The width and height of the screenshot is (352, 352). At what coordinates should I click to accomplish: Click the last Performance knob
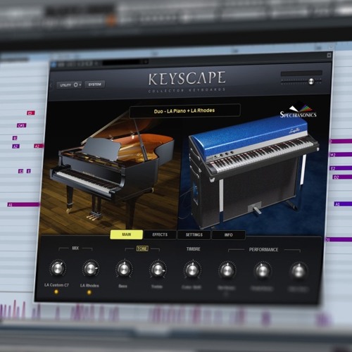298,271
